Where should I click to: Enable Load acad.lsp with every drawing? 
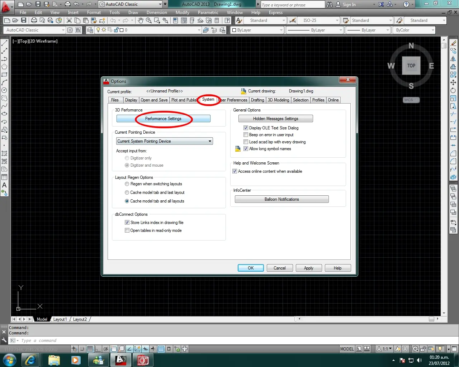(x=246, y=142)
